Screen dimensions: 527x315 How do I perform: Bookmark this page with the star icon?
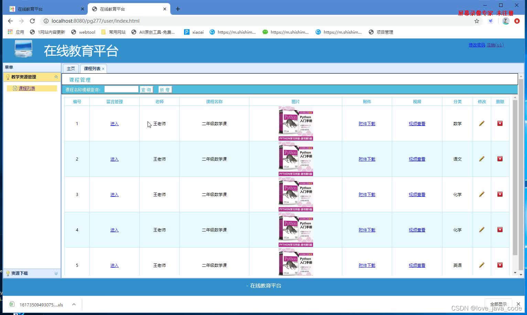(x=477, y=21)
